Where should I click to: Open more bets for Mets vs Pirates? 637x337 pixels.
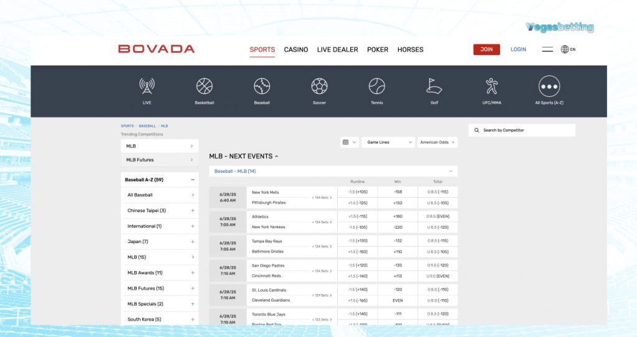click(322, 198)
